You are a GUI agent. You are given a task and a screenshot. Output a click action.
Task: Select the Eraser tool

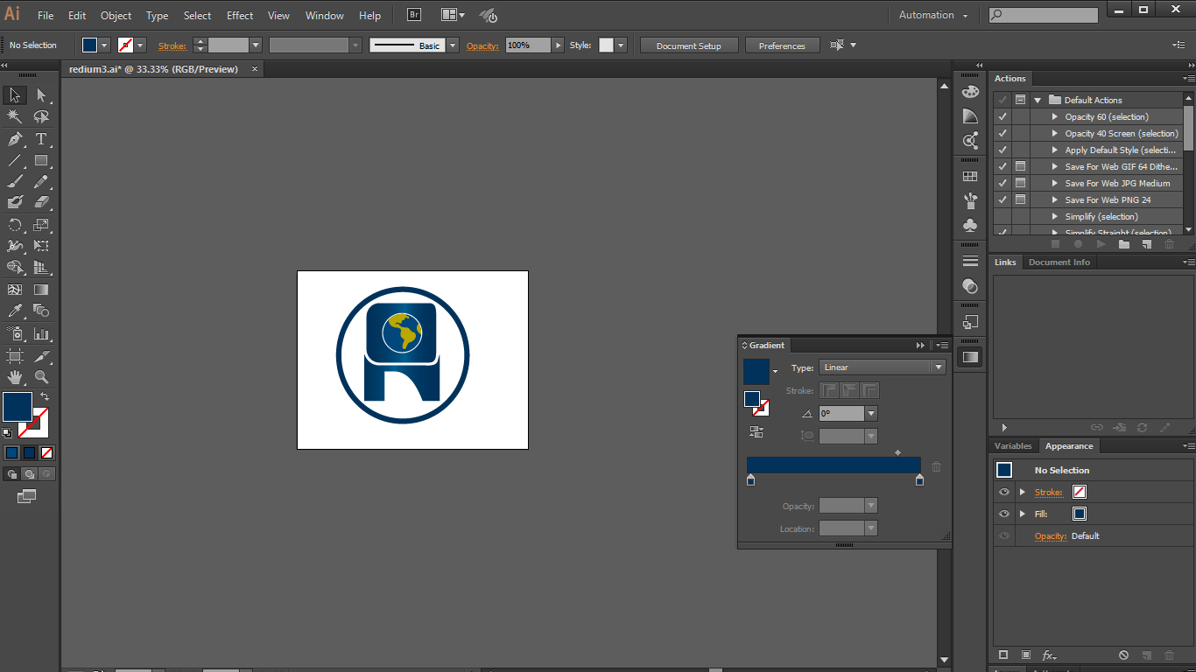point(41,202)
